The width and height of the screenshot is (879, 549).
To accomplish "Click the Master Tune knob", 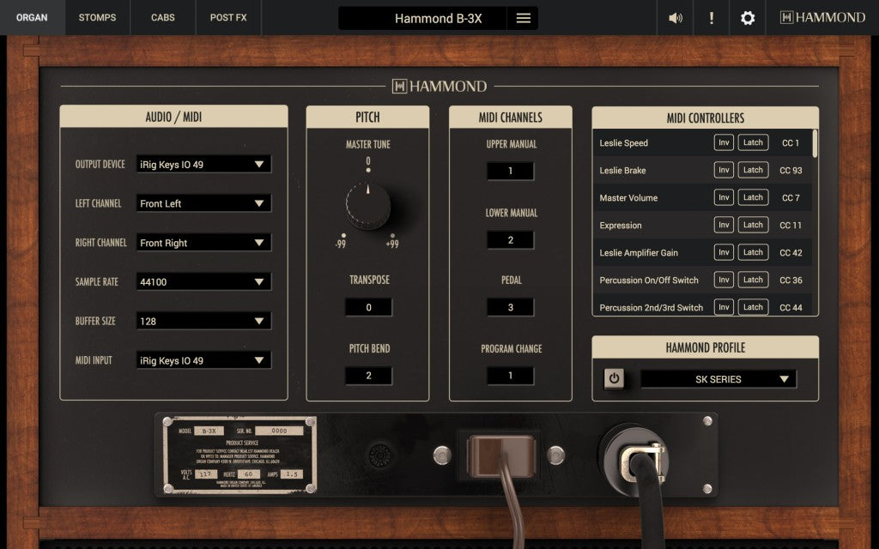I will click(367, 205).
